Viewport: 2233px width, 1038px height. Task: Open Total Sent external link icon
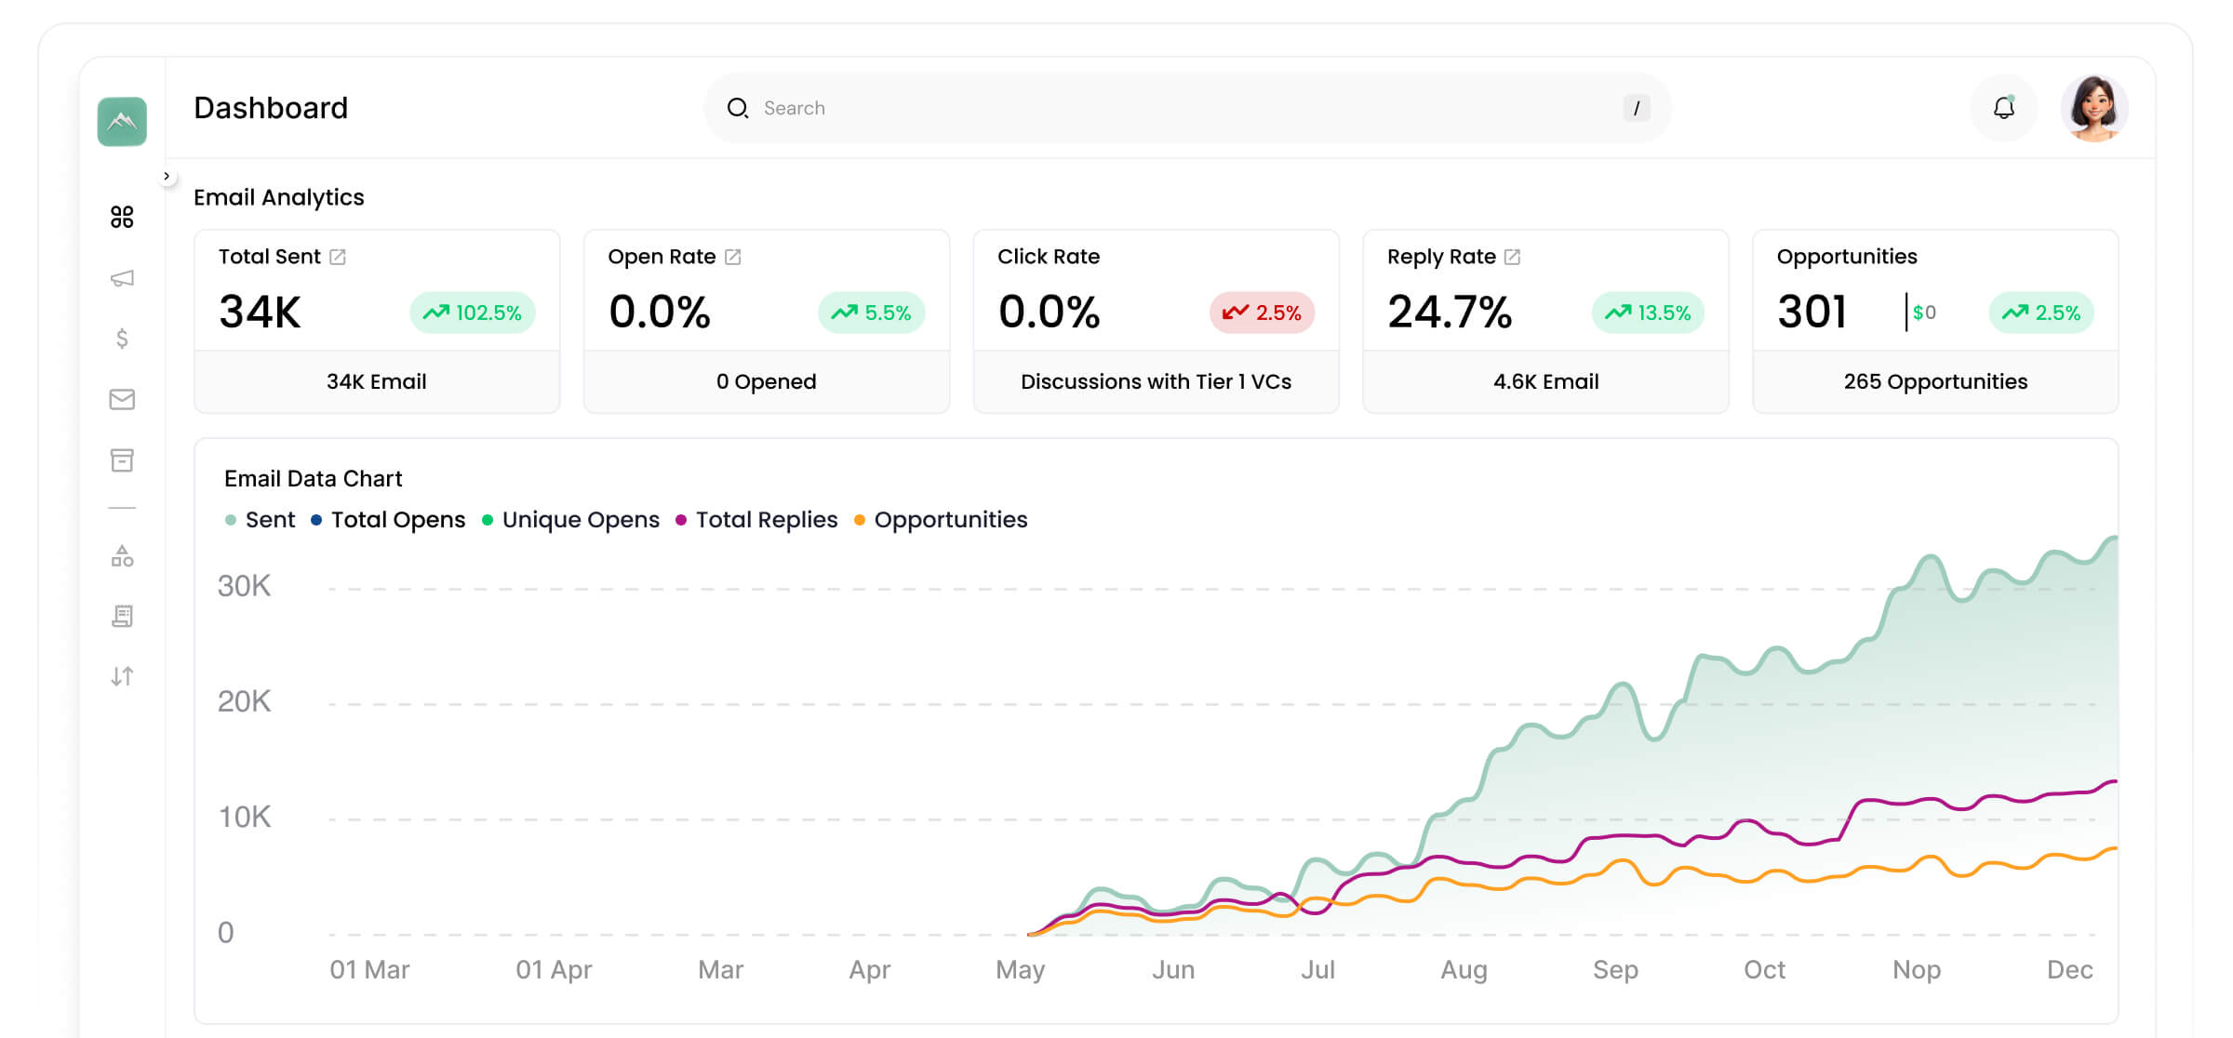tap(338, 257)
